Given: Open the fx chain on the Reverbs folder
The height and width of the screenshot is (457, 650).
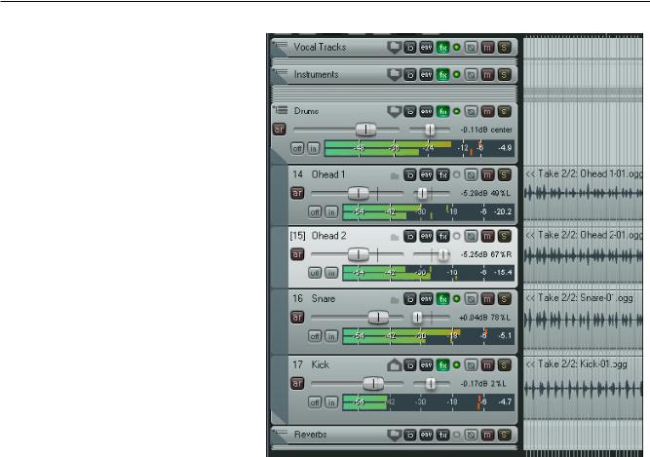Looking at the screenshot, I should point(442,435).
